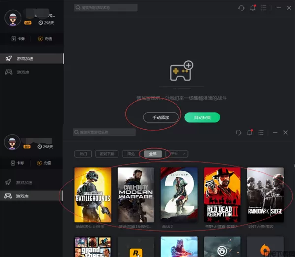Screen dimensions: 295x257
Task: Select the Battlefield V cover
Action: 179,247
